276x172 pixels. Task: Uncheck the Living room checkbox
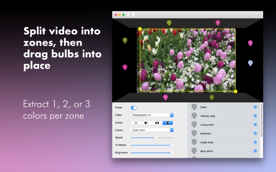point(255,125)
